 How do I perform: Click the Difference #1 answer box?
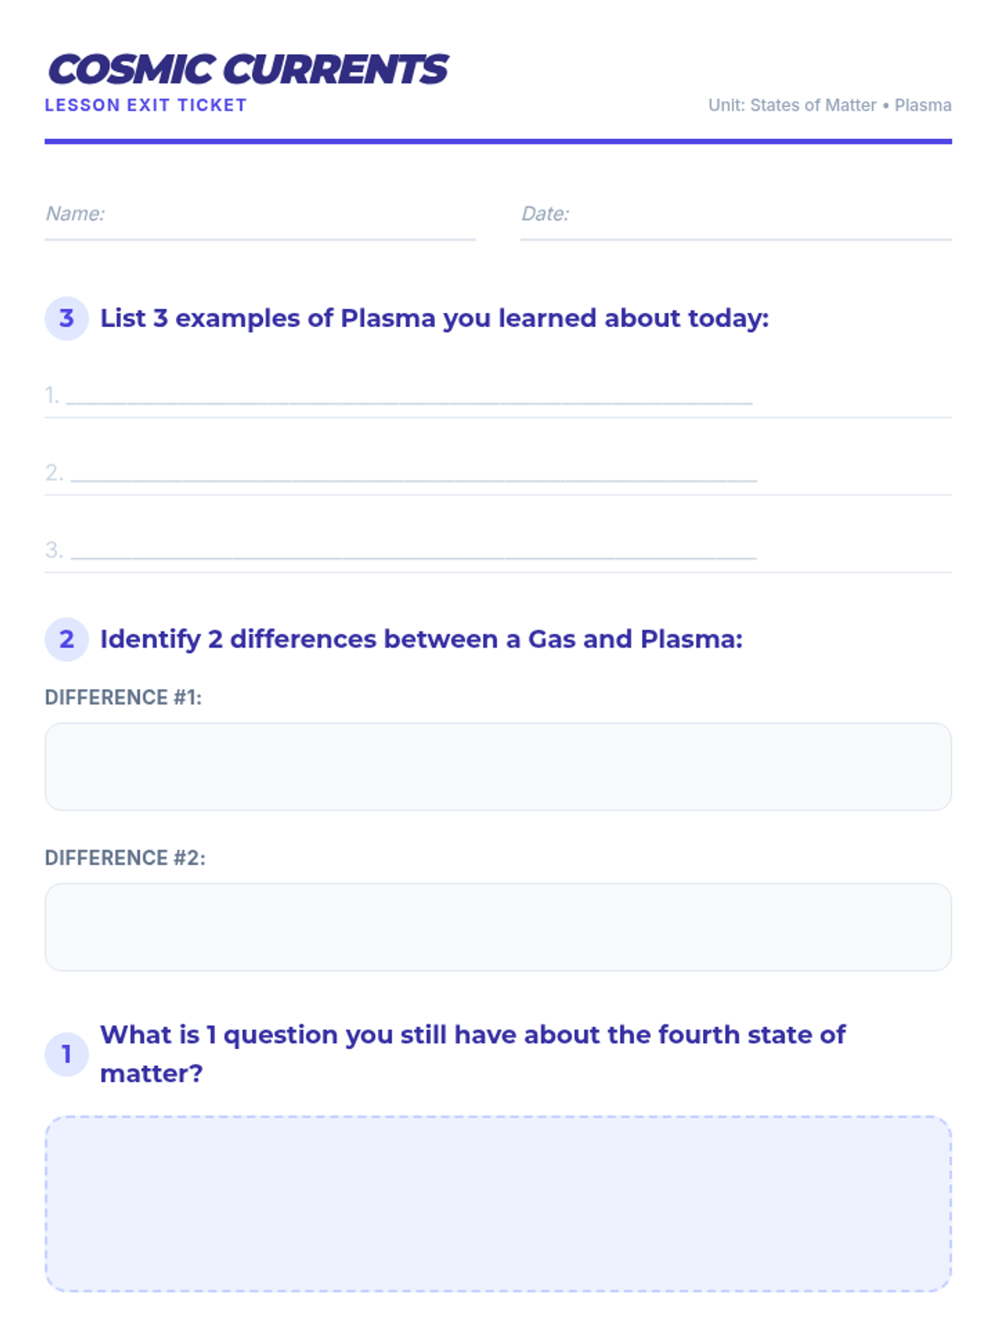(x=498, y=767)
